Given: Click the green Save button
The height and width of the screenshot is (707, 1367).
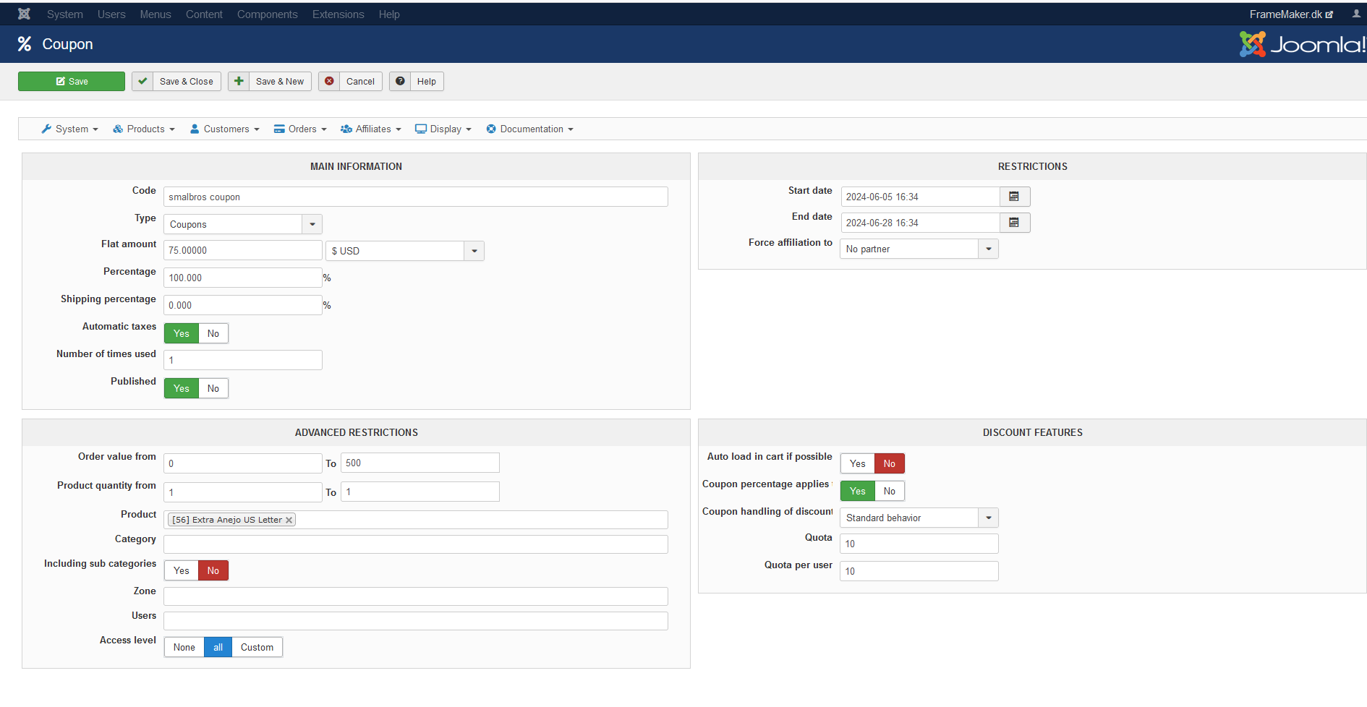Looking at the screenshot, I should tap(72, 81).
